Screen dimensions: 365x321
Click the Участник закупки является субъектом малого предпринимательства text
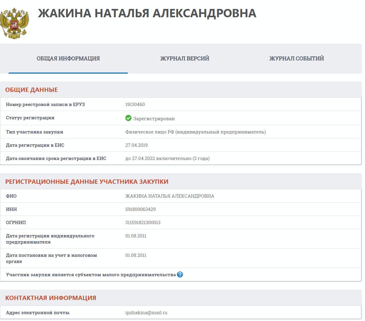tap(91, 275)
